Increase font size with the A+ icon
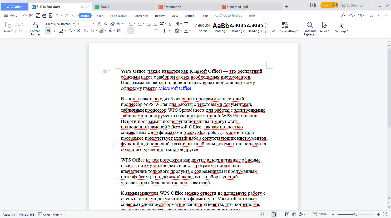 [99, 24]
